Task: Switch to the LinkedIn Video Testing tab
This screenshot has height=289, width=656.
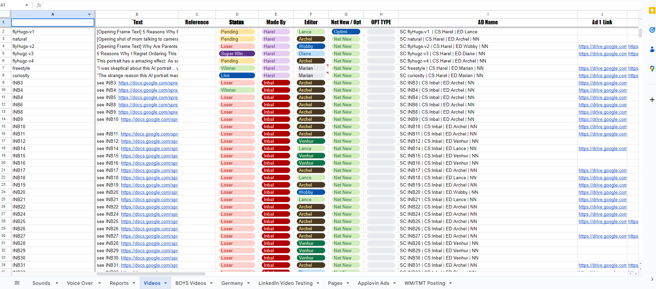Action: 285,283
